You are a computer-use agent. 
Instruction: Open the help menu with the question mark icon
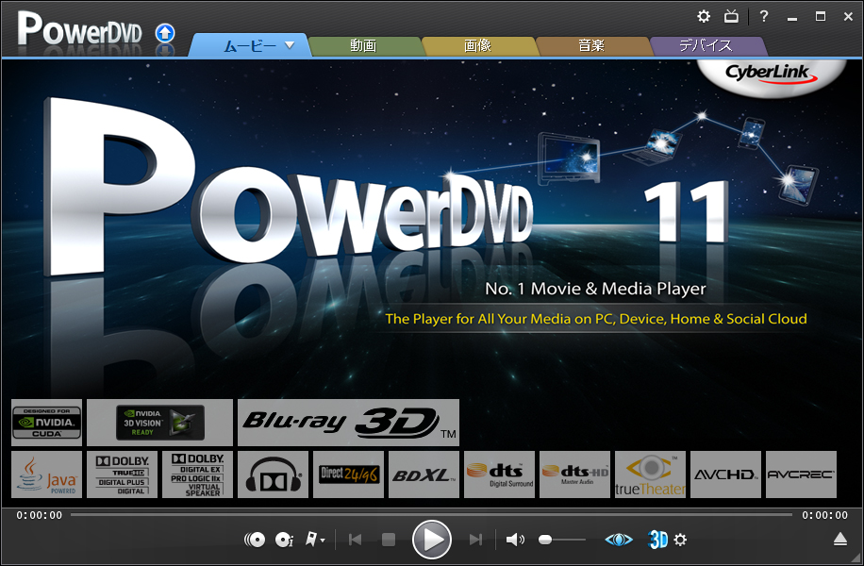764,16
